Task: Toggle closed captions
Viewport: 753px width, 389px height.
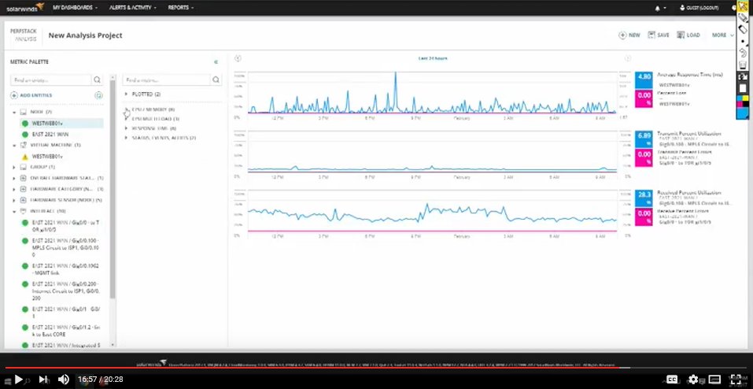Action: (x=672, y=380)
